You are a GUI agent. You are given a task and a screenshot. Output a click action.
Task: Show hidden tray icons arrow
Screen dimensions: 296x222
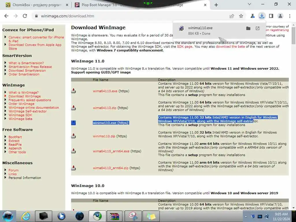(246, 217)
